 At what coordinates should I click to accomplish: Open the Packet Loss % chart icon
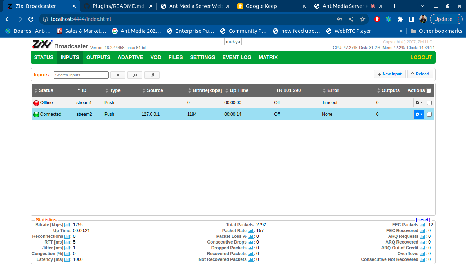(x=251, y=236)
